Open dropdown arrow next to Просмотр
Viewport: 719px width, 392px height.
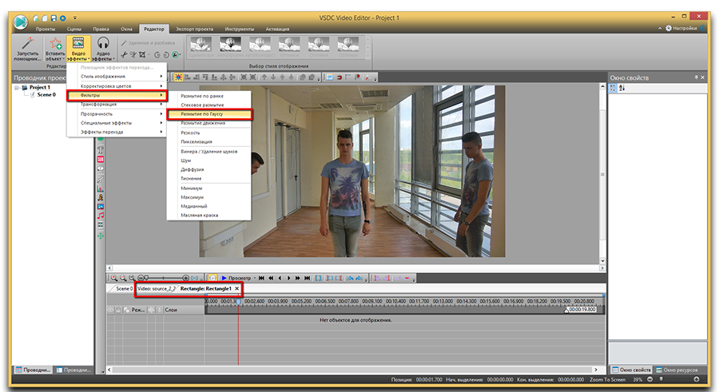255,278
